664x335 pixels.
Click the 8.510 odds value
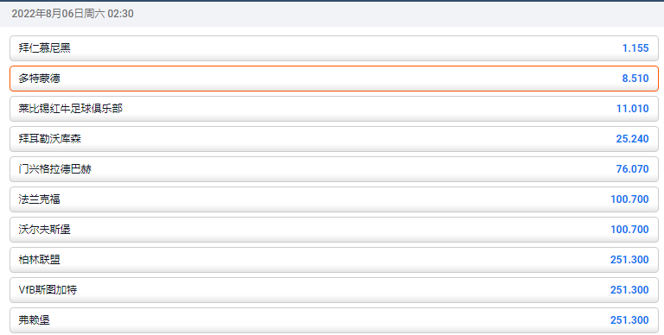[635, 79]
